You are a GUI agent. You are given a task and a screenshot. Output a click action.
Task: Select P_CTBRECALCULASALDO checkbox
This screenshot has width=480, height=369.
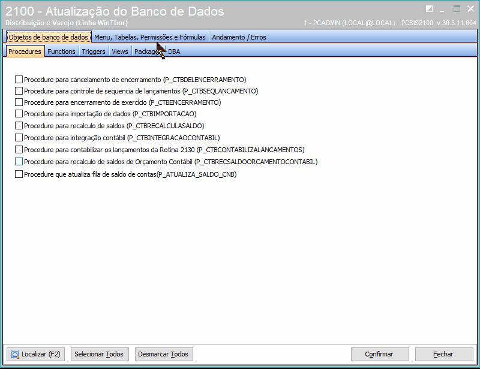(x=19, y=126)
